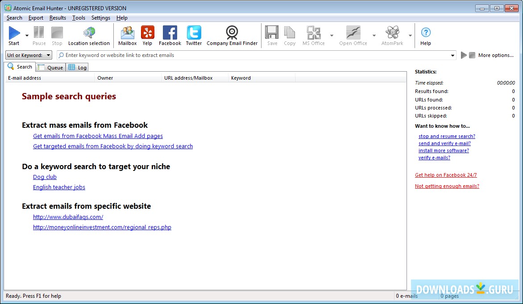
Task: Click More options button
Action: click(x=496, y=55)
